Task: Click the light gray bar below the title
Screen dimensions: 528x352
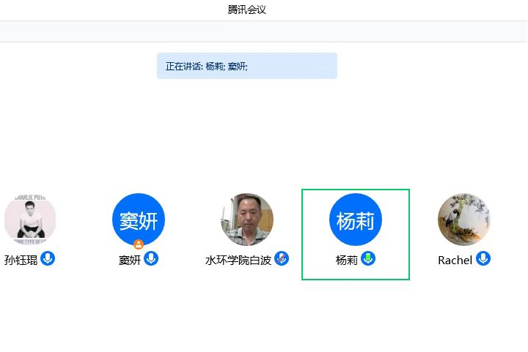Action: [264, 31]
